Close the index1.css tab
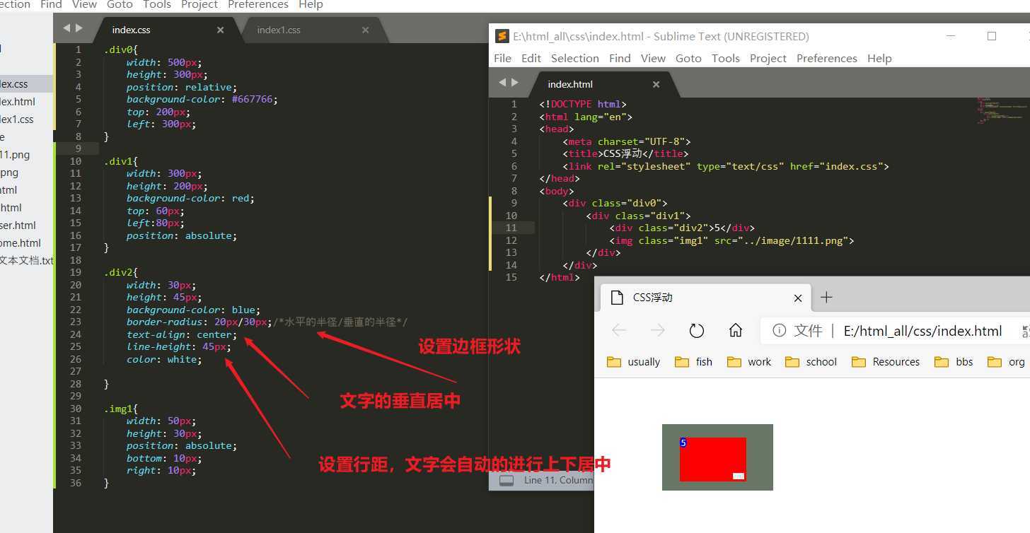The image size is (1030, 533). point(365,30)
